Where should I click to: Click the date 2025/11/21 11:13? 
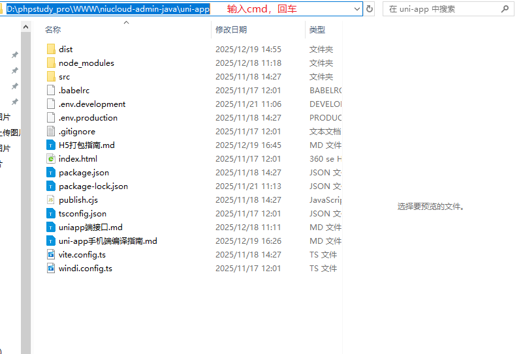pyautogui.click(x=248, y=186)
